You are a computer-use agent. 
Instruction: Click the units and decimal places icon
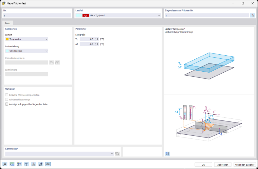pyautogui.click(x=12, y=164)
